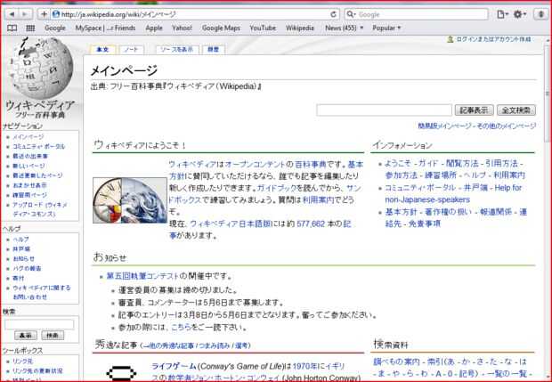552x382 pixels.
Task: Open the Apple bookmark
Action: 154,28
